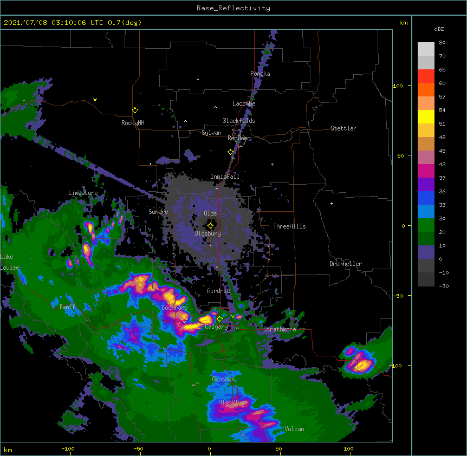Click the Sundre town label

(x=158, y=212)
